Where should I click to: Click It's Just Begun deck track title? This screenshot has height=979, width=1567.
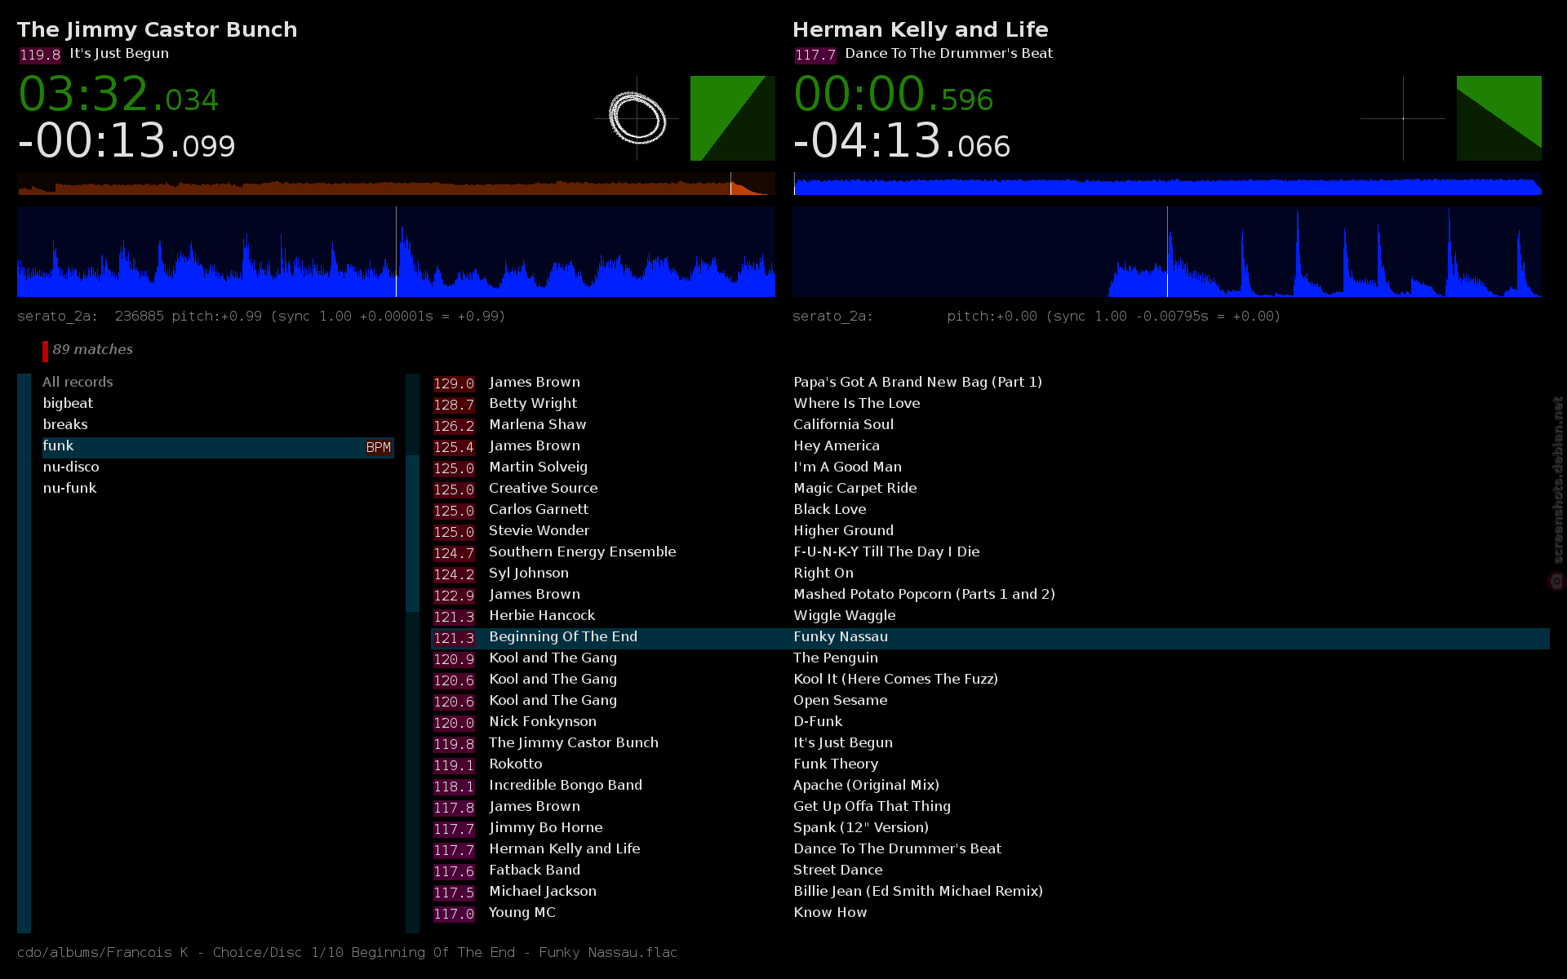point(119,53)
